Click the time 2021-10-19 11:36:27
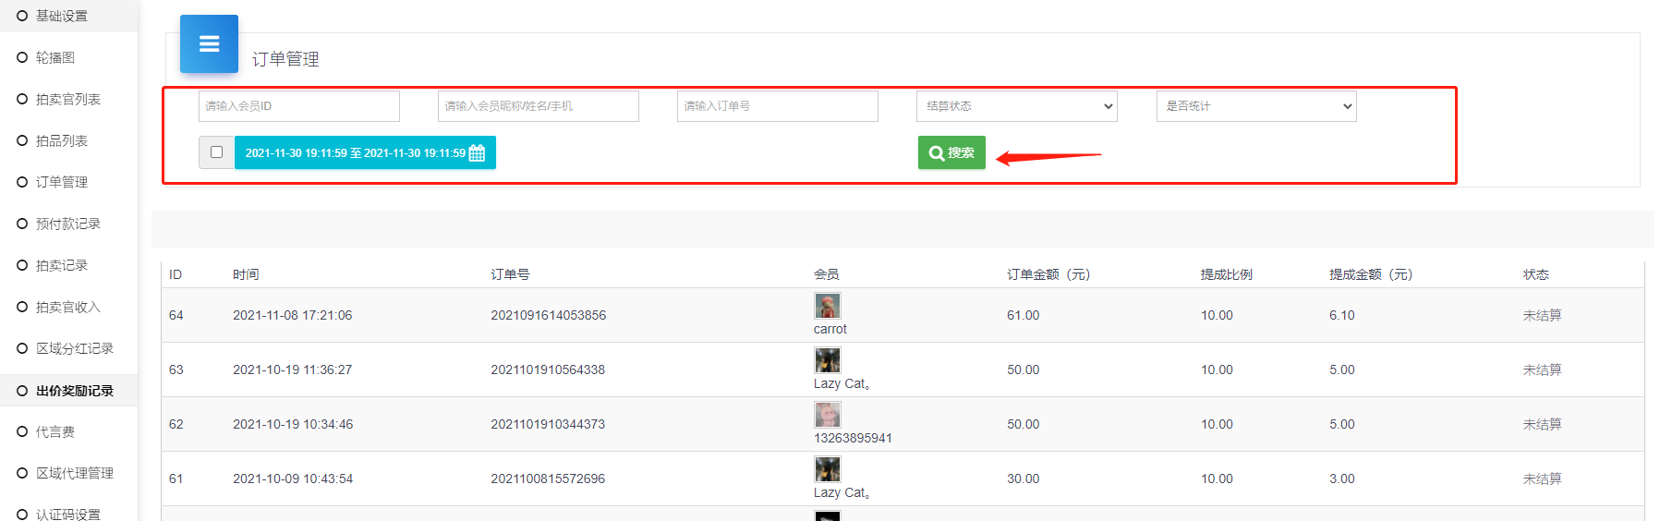1660x521 pixels. pos(293,370)
